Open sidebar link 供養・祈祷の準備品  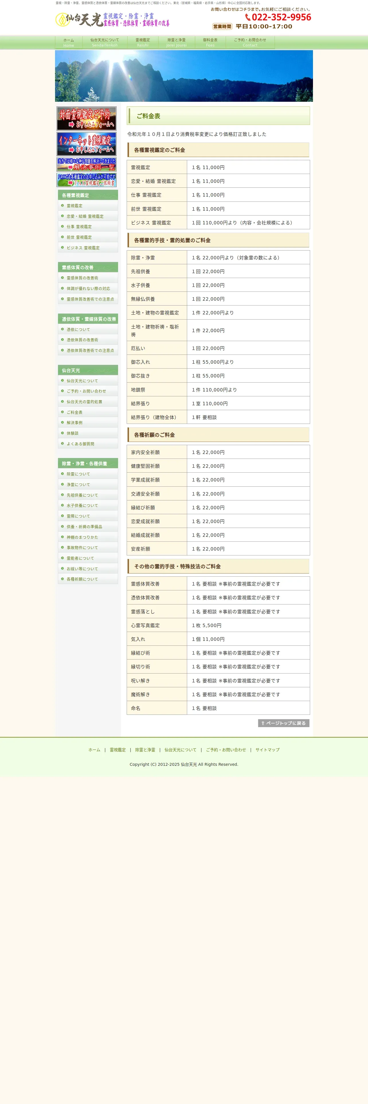tap(88, 527)
